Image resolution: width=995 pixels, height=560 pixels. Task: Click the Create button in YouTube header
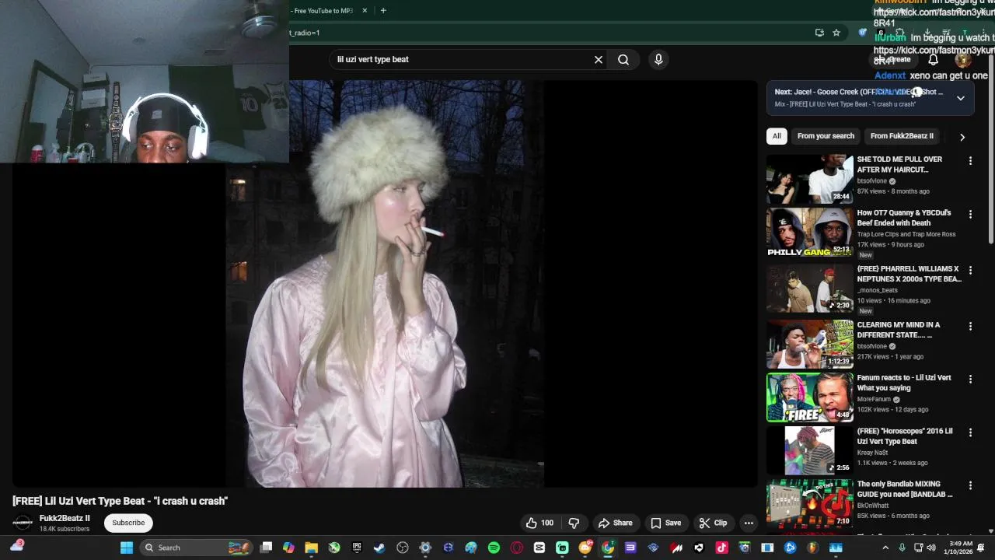pyautogui.click(x=894, y=59)
